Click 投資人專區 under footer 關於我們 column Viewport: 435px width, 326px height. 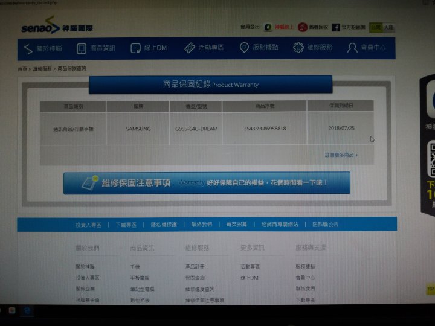88,278
